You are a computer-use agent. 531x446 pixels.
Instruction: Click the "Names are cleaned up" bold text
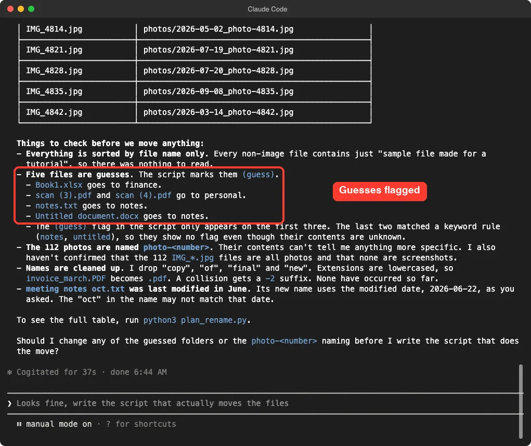pyautogui.click(x=74, y=268)
